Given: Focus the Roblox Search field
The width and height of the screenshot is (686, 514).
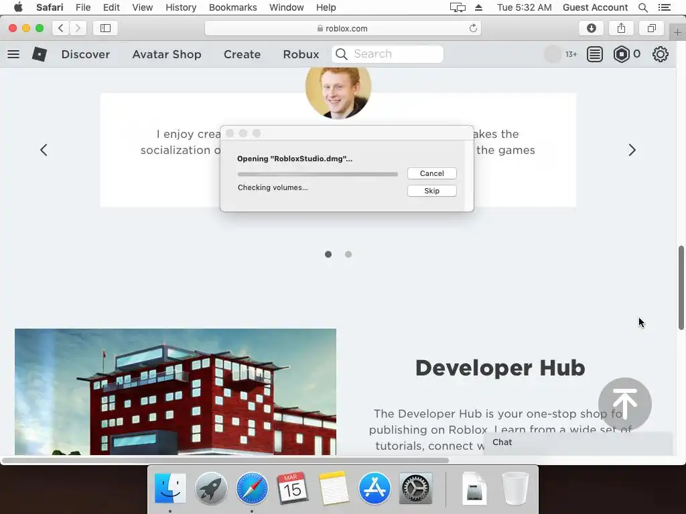Looking at the screenshot, I should pyautogui.click(x=388, y=54).
